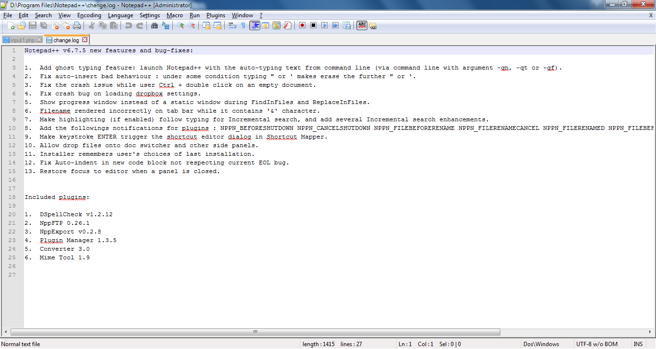Click the horizontal scrollbar thumb

pyautogui.click(x=255, y=332)
